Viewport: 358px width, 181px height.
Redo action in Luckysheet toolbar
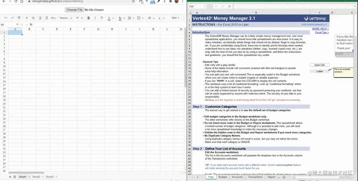(13, 18)
